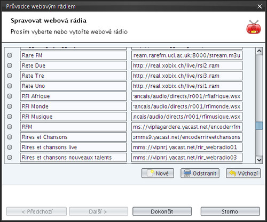Click the Odstranit shredder icon
Screen dimensions: 267x222
pyautogui.click(x=187, y=173)
